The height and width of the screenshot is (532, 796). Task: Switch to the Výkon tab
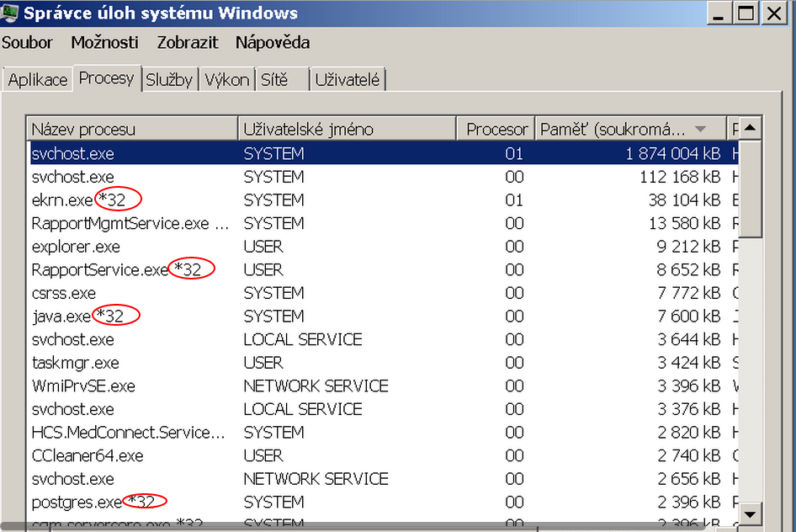click(x=227, y=80)
